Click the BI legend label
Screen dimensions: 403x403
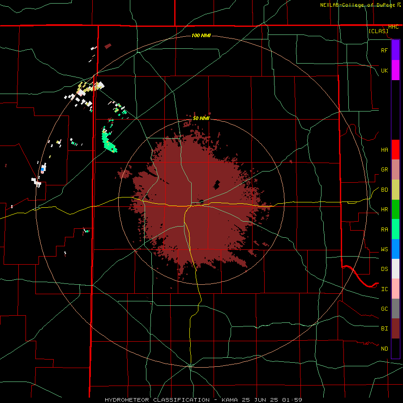[384, 329]
